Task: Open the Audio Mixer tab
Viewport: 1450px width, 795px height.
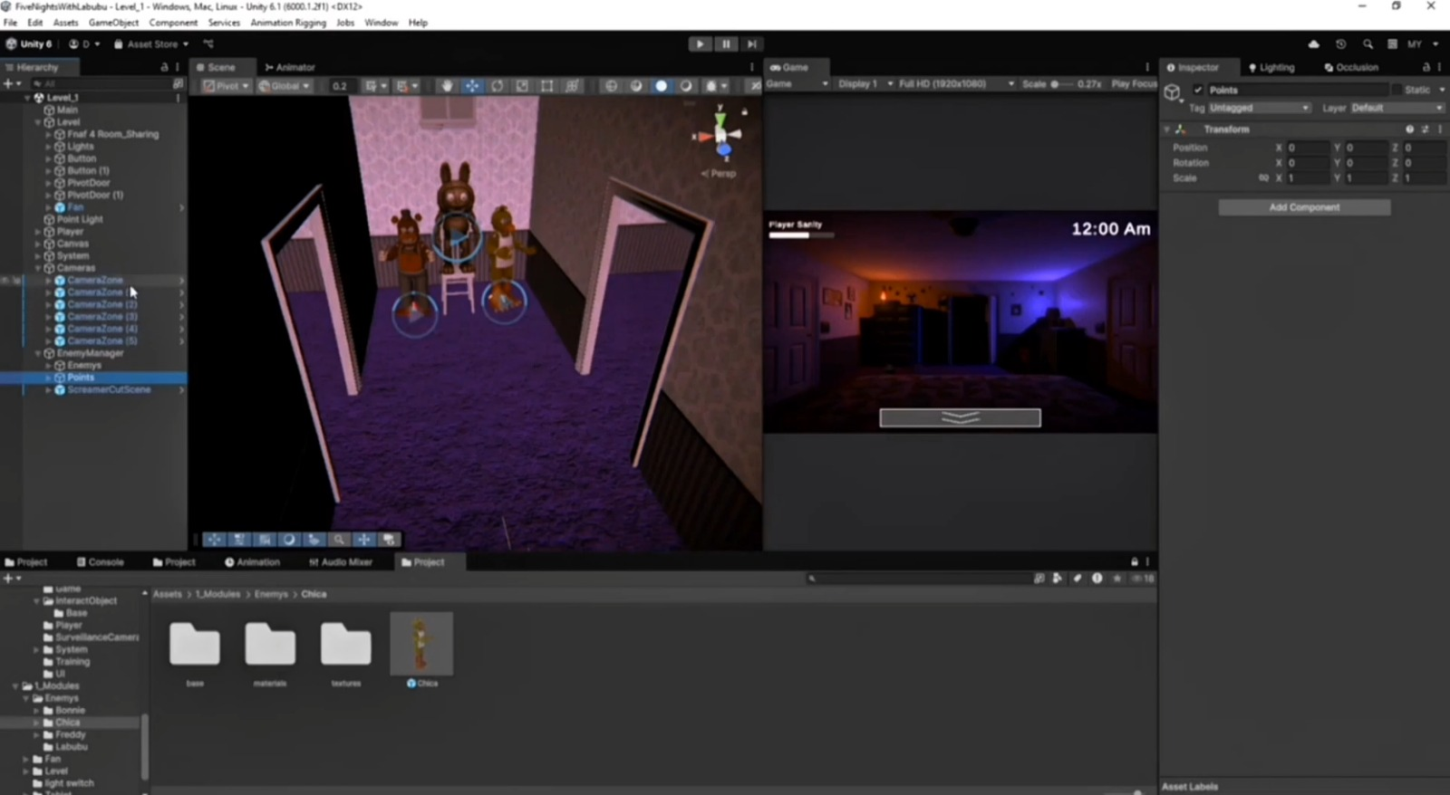Action: click(341, 562)
